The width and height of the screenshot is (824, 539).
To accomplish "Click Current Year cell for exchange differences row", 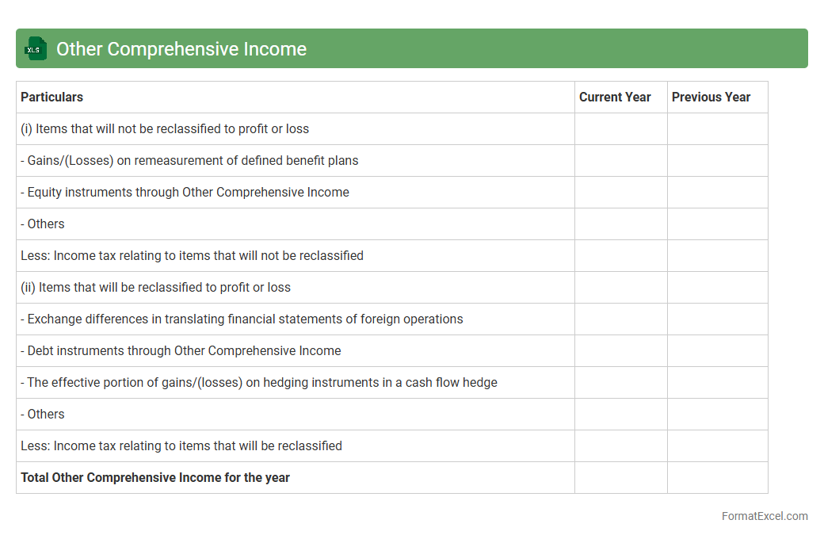I will tap(620, 319).
